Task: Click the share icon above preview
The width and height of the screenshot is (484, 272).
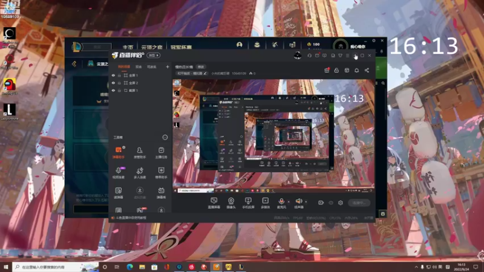Action: [367, 70]
